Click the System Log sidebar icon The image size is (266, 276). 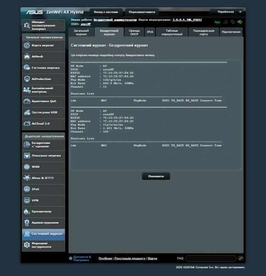(x=27, y=234)
